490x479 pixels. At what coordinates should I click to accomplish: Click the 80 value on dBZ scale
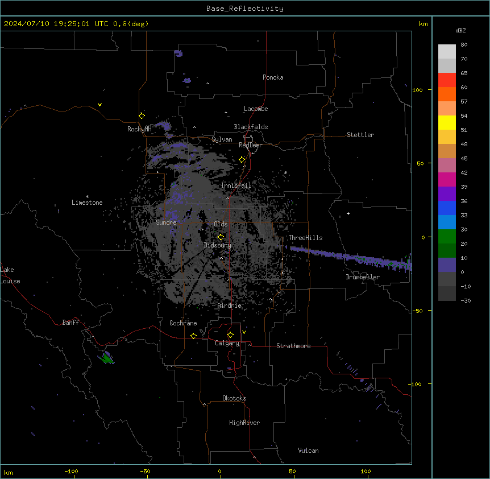(x=464, y=45)
